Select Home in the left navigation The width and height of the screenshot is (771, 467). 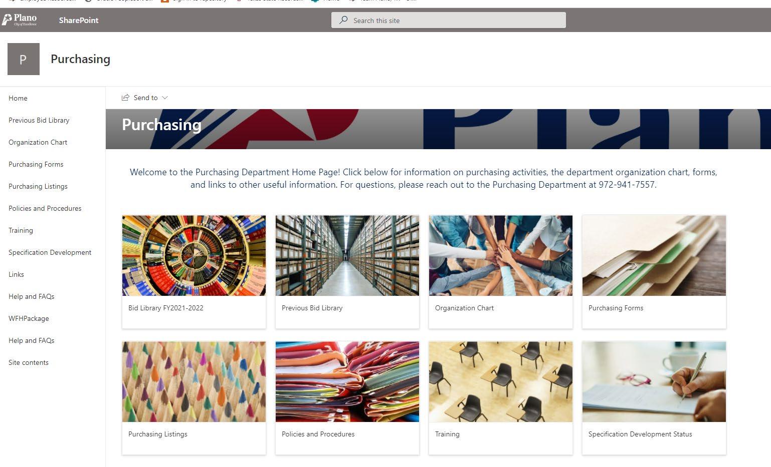18,98
